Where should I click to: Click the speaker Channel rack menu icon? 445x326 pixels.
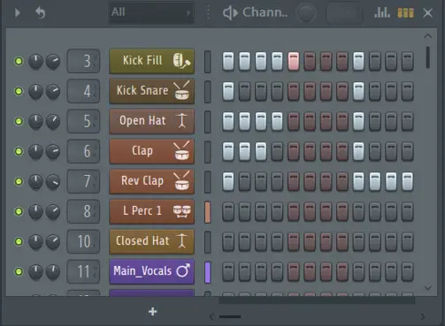coord(230,12)
